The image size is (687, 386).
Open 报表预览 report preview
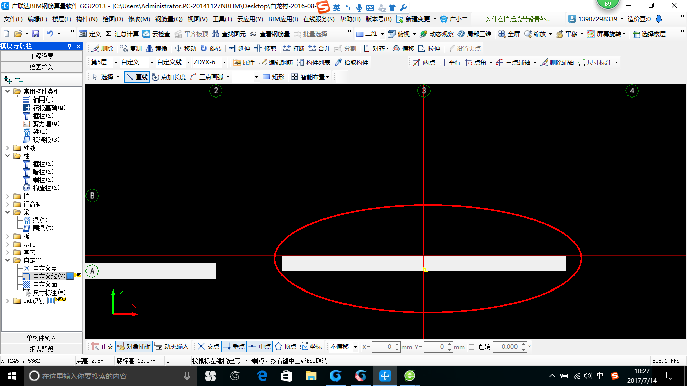42,349
